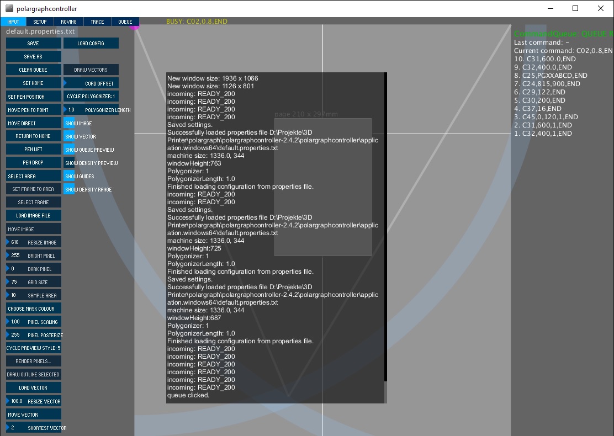614x436 pixels.
Task: Click queue command 1. C32,400,1,END
Action: click(x=543, y=134)
